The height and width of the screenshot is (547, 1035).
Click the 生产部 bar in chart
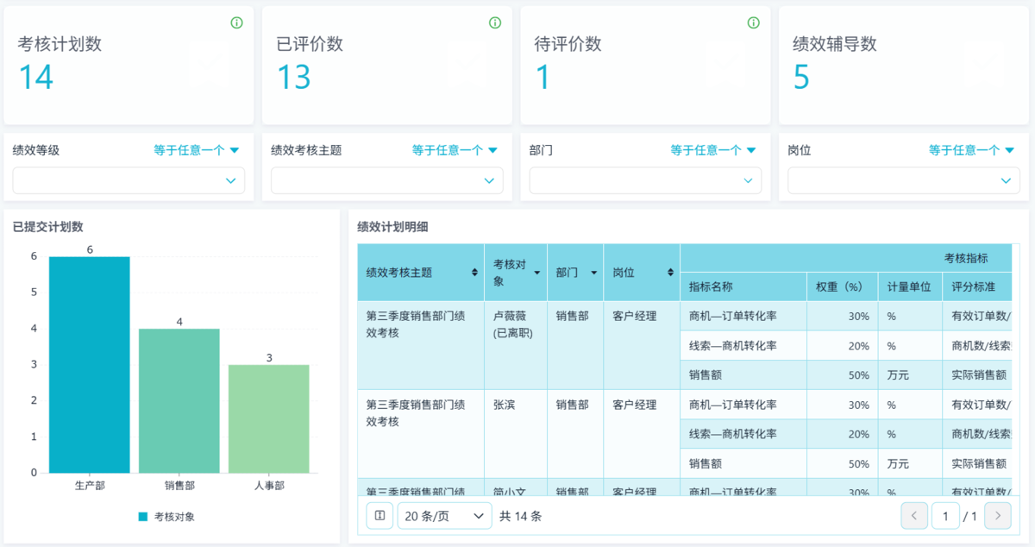[x=90, y=364]
